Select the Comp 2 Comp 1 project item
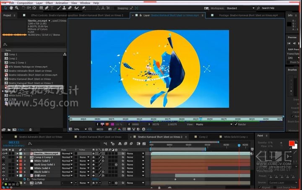Viewport: 302px width, 190px height. tap(17, 62)
